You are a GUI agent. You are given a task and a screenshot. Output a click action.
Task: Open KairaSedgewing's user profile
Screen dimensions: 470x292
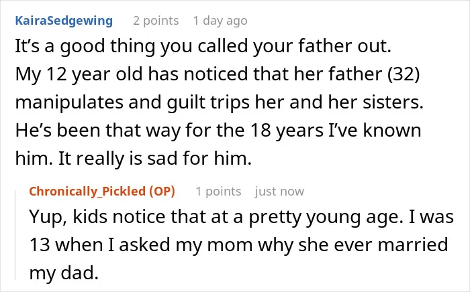coord(64,21)
